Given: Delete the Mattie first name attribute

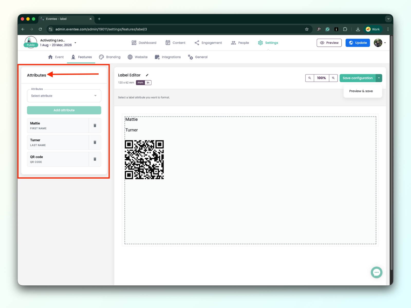Looking at the screenshot, I should (x=95, y=126).
